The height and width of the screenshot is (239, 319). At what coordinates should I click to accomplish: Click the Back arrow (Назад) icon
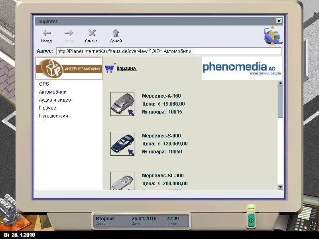tap(47, 33)
